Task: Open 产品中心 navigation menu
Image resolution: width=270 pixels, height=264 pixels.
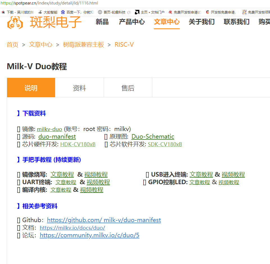Action: (132, 22)
